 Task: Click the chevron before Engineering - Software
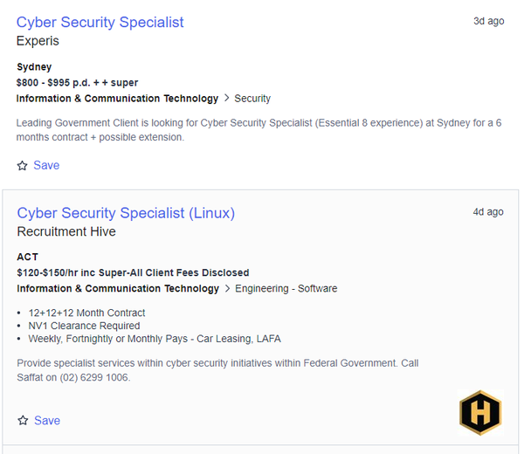click(227, 288)
